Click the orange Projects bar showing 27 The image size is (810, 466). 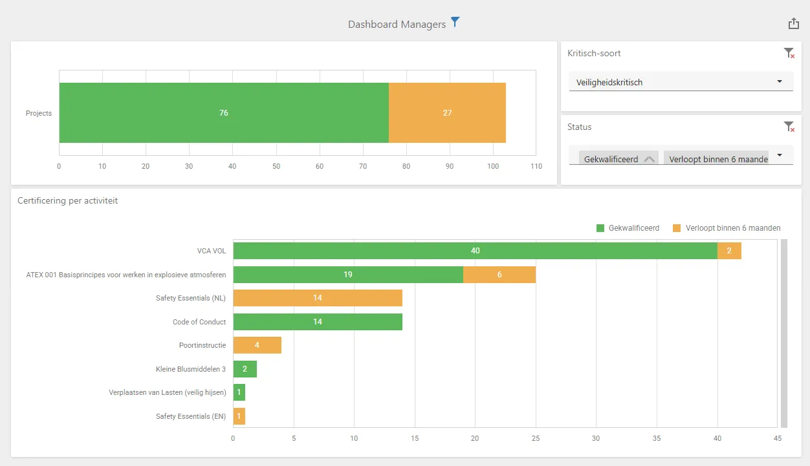(447, 112)
